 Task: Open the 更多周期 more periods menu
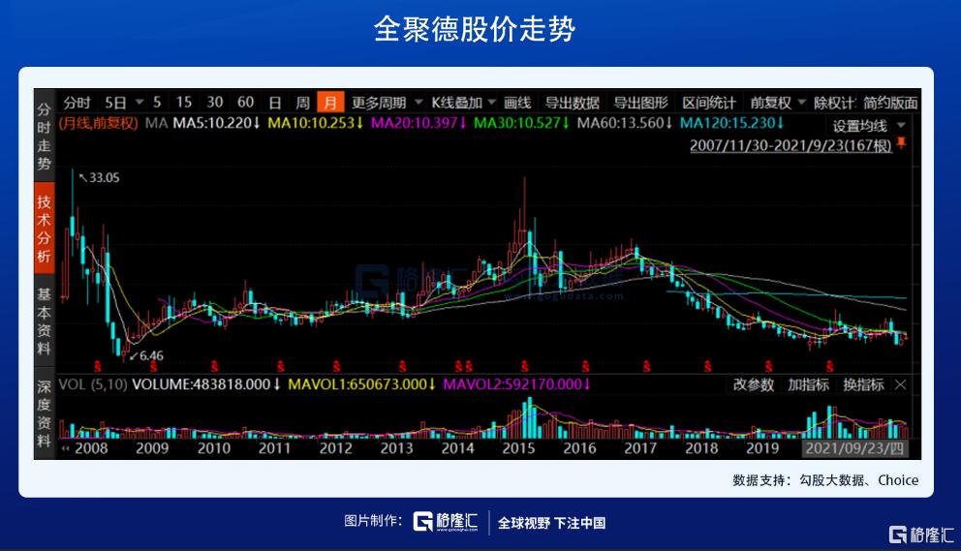click(379, 103)
